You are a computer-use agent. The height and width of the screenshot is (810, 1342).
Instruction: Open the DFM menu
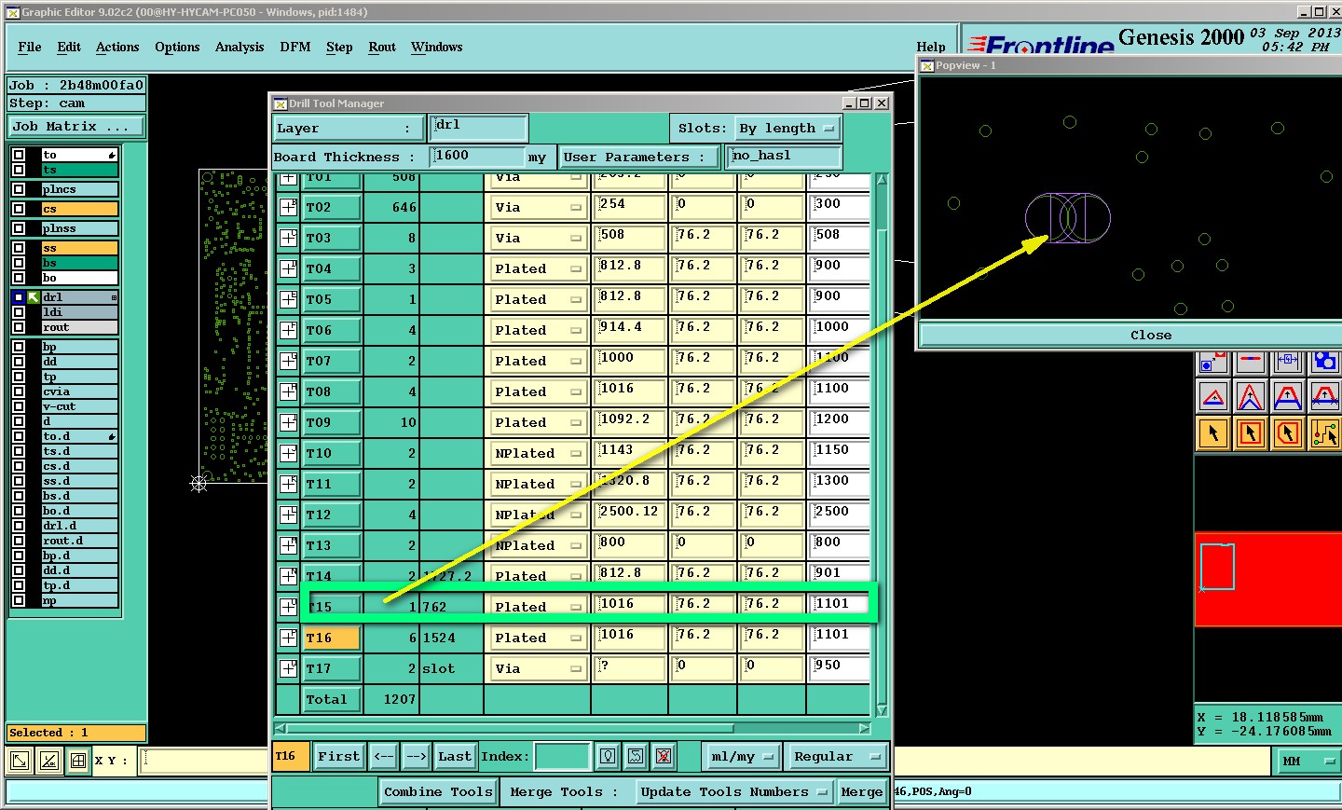295,47
